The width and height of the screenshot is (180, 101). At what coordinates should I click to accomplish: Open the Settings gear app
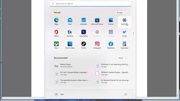tap(124, 22)
